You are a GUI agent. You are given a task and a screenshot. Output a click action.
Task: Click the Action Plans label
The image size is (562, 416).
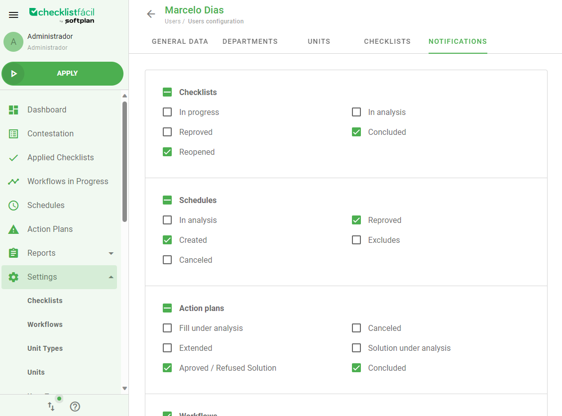coord(50,229)
